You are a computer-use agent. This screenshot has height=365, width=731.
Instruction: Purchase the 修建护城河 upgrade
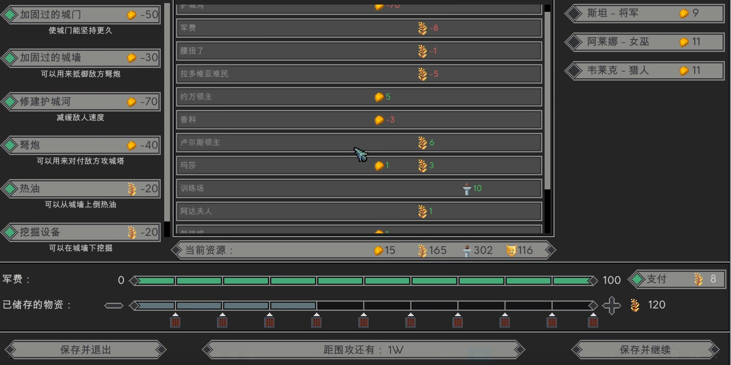(x=81, y=102)
